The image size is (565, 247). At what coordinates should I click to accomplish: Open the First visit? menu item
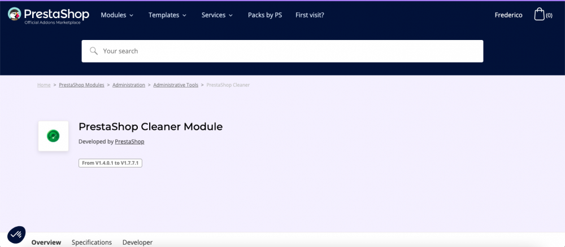310,15
